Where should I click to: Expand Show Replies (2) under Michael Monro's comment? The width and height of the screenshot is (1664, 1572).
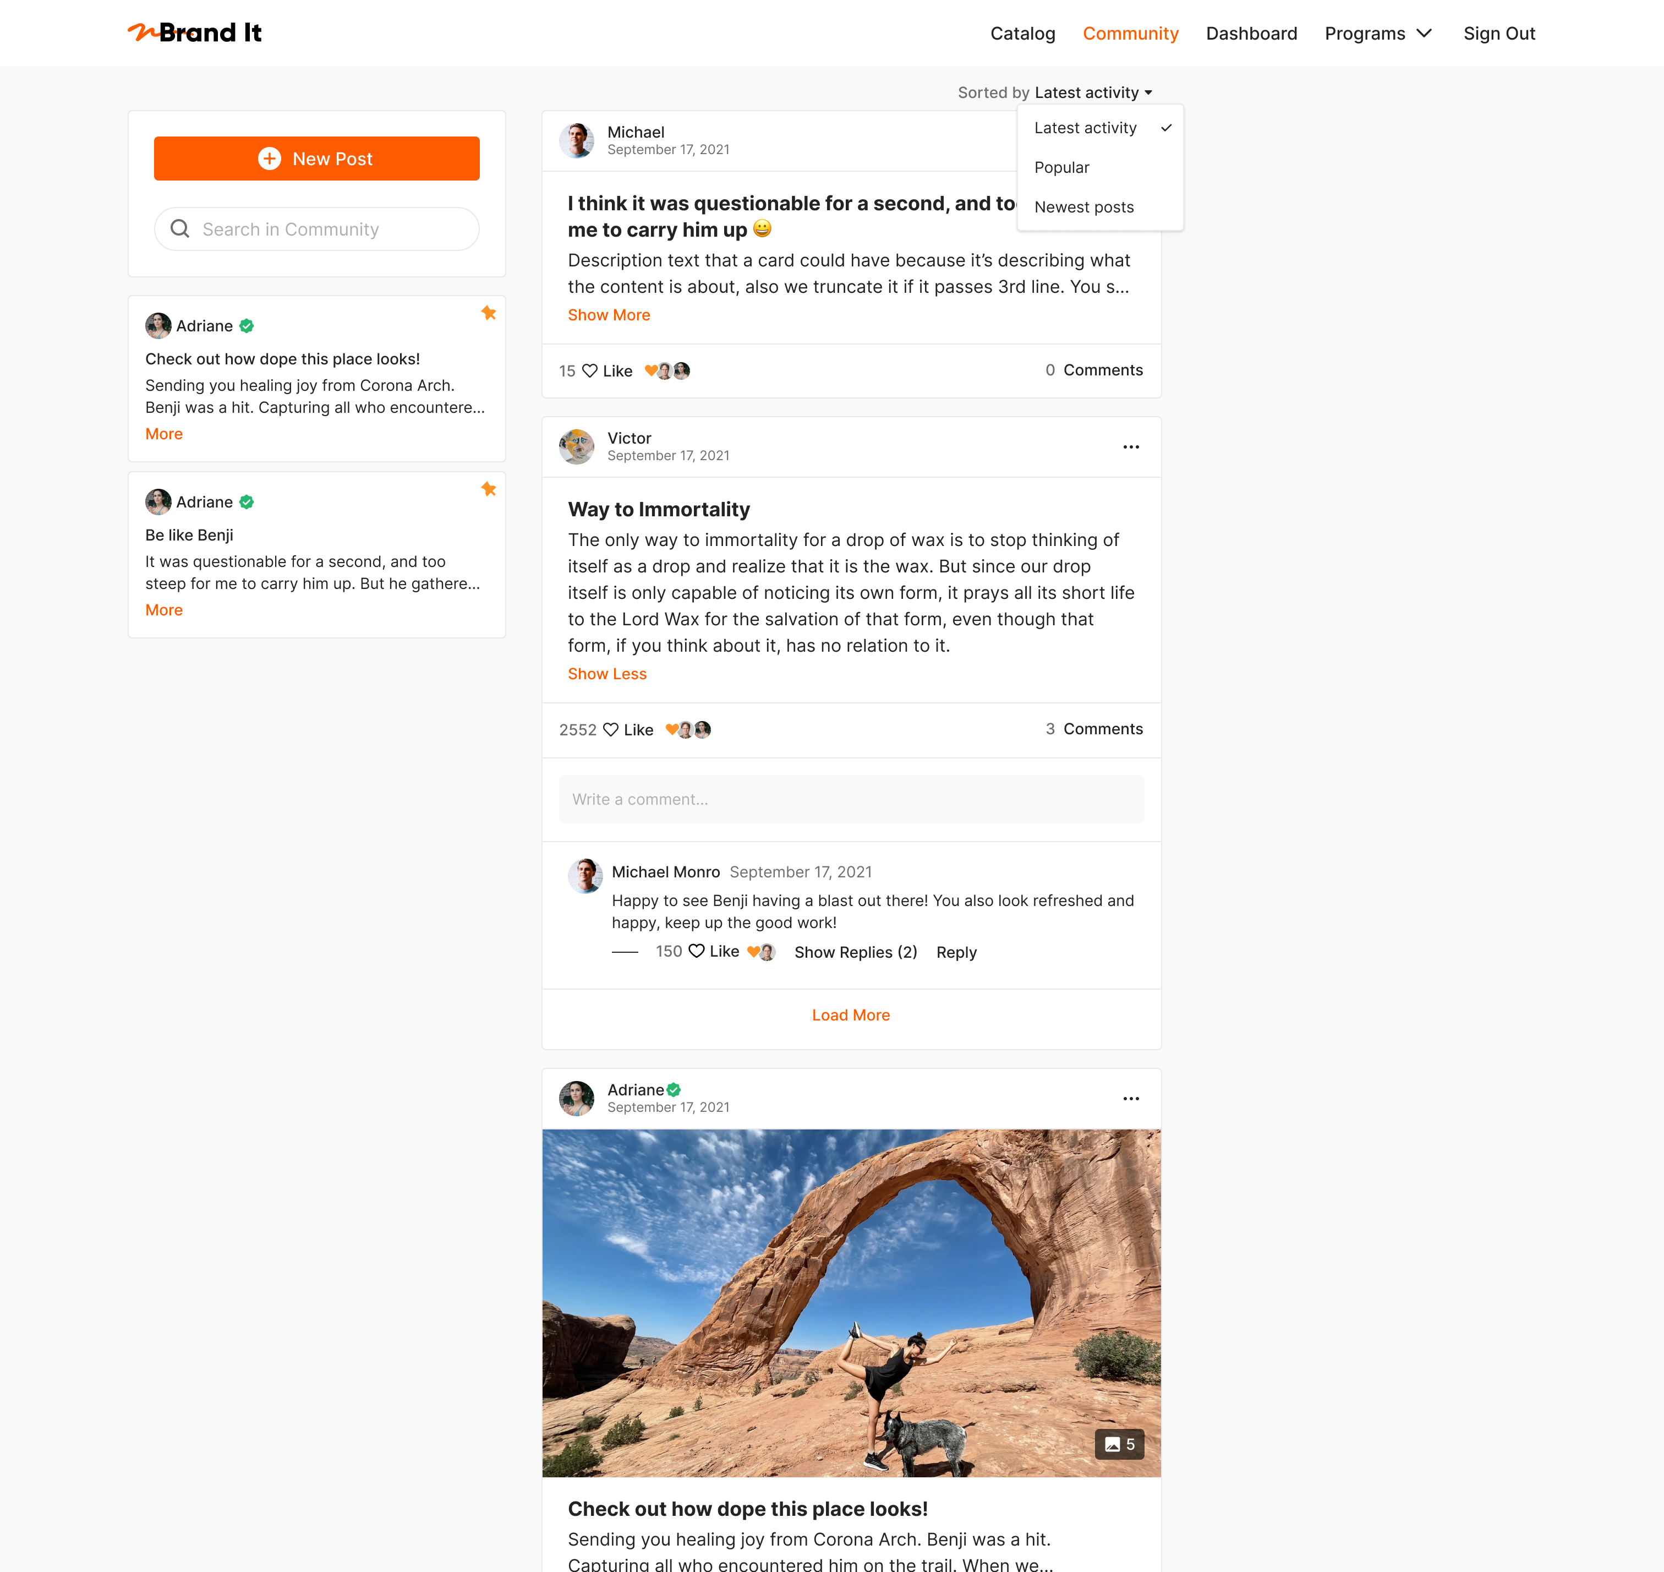856,952
